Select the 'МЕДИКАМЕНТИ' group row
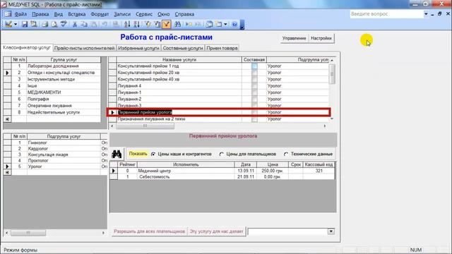This screenshot has height=254, width=452. [52, 92]
